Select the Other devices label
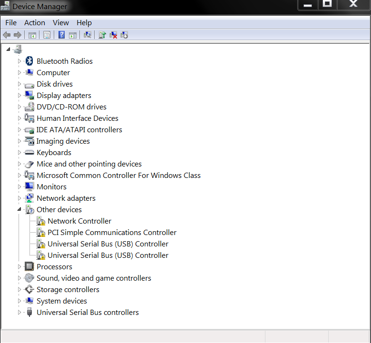 click(x=59, y=209)
